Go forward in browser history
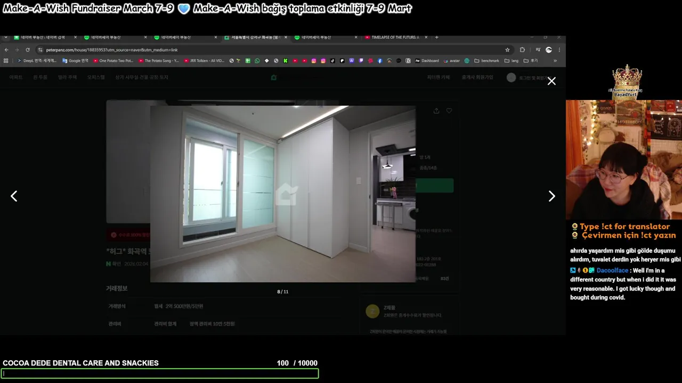 click(17, 50)
